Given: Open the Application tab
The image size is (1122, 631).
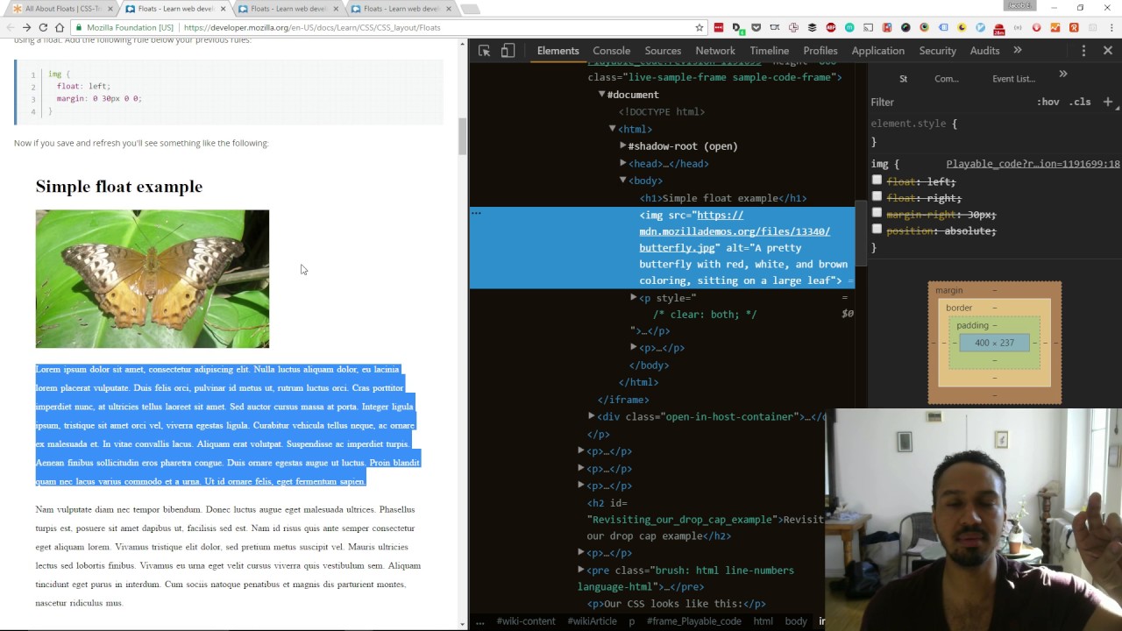Looking at the screenshot, I should pos(877,51).
